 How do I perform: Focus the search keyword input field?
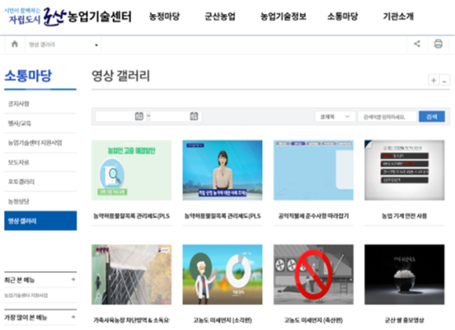[x=387, y=117]
